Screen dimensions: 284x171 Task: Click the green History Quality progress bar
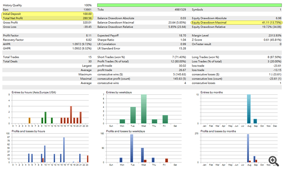click(189, 5)
